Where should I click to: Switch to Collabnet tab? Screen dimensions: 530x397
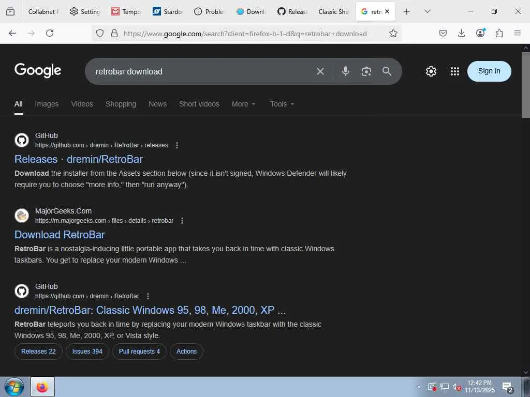click(x=43, y=12)
